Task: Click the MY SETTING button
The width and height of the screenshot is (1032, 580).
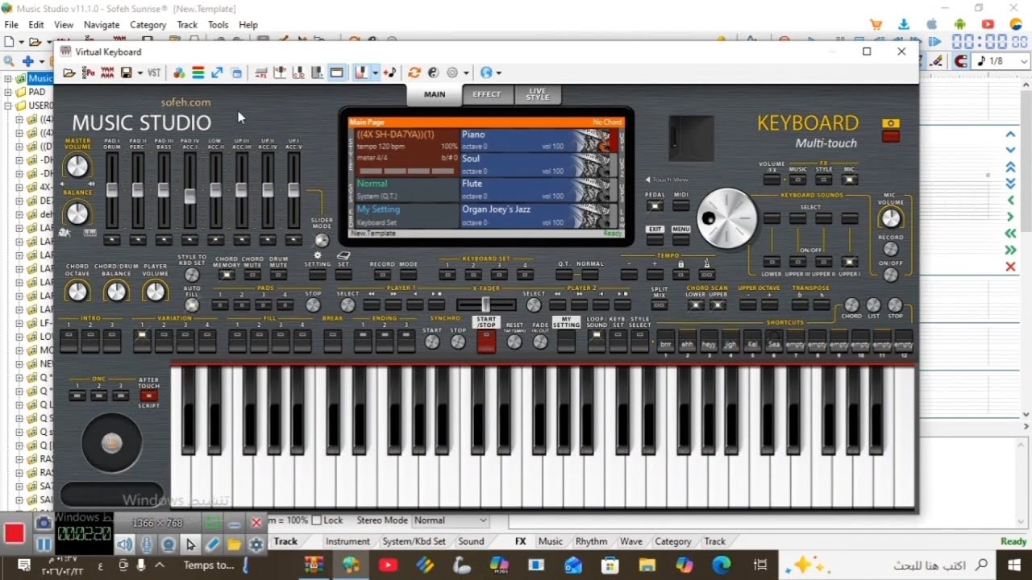Action: pyautogui.click(x=566, y=341)
